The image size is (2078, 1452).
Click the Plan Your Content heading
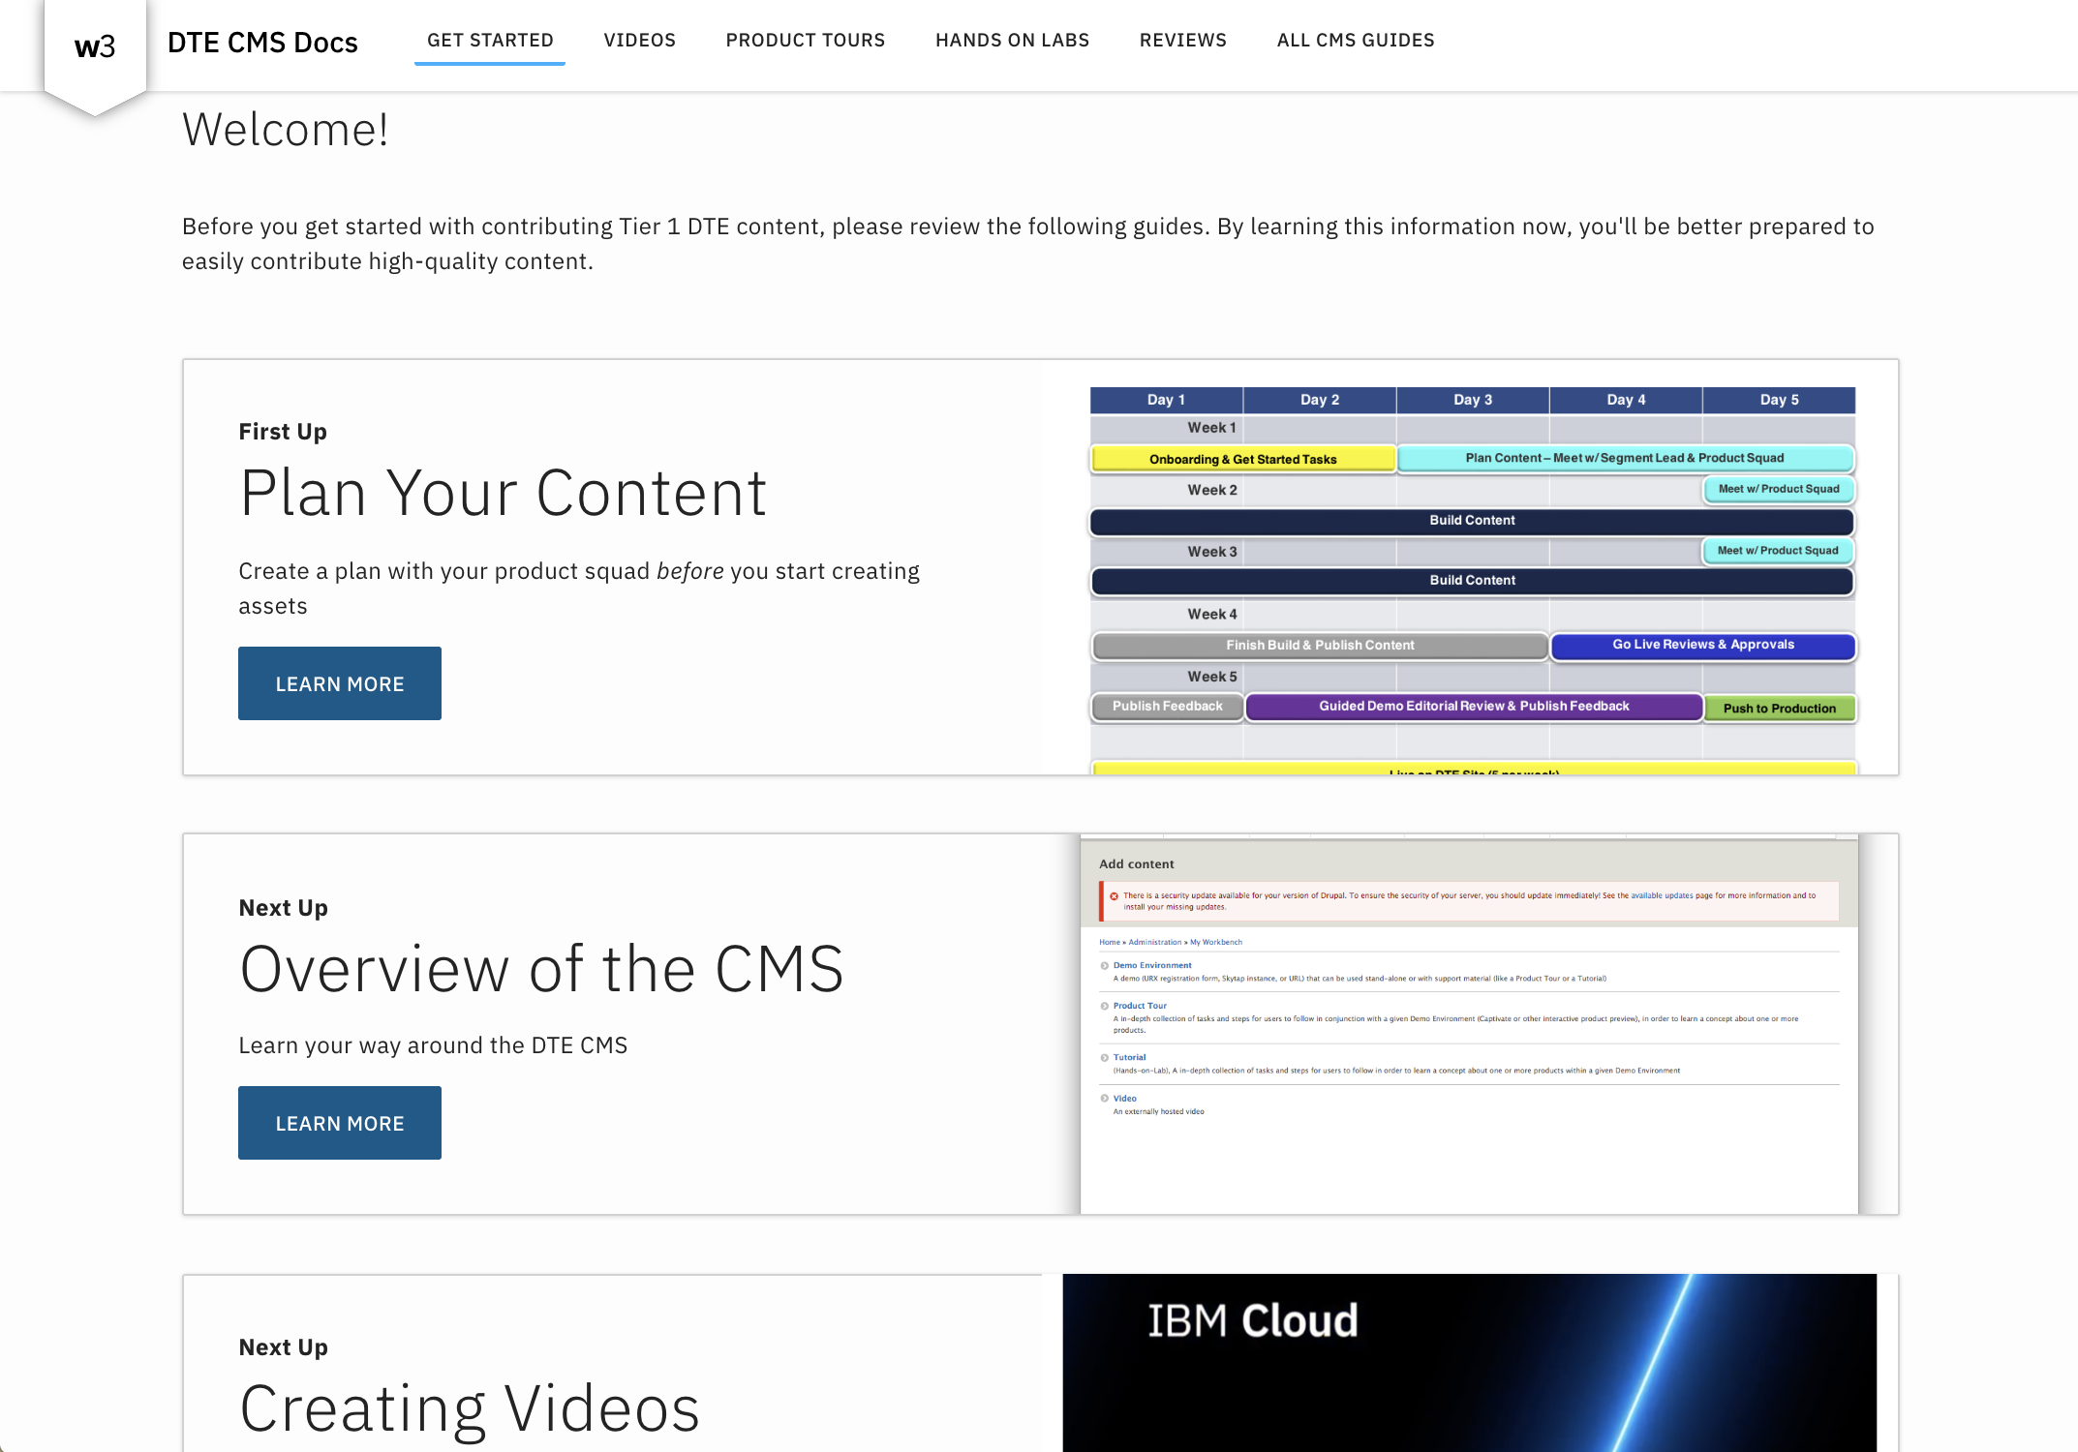coord(504,493)
